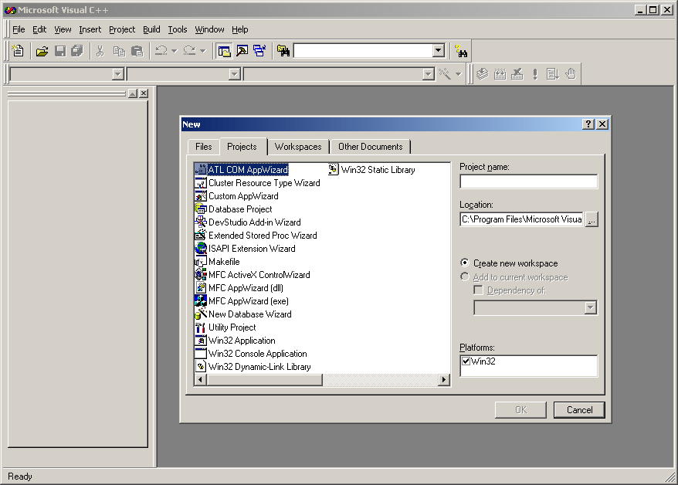Switch to the Other Documents tab

click(370, 147)
